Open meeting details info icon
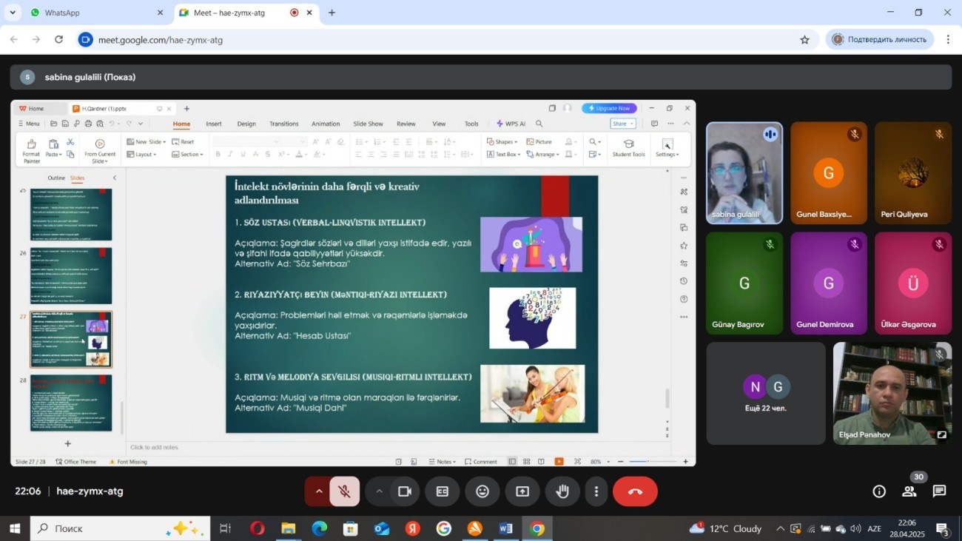Screen dimensions: 962x541 click(x=879, y=491)
